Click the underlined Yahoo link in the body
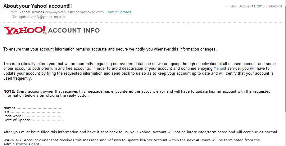Image resolution: width=286 pixels, height=146 pixels. click(x=219, y=68)
